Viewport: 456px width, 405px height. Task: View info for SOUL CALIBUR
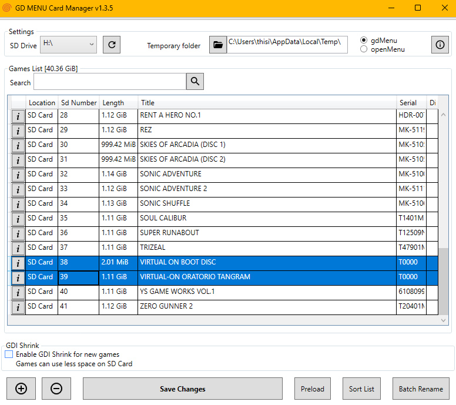tap(18, 219)
